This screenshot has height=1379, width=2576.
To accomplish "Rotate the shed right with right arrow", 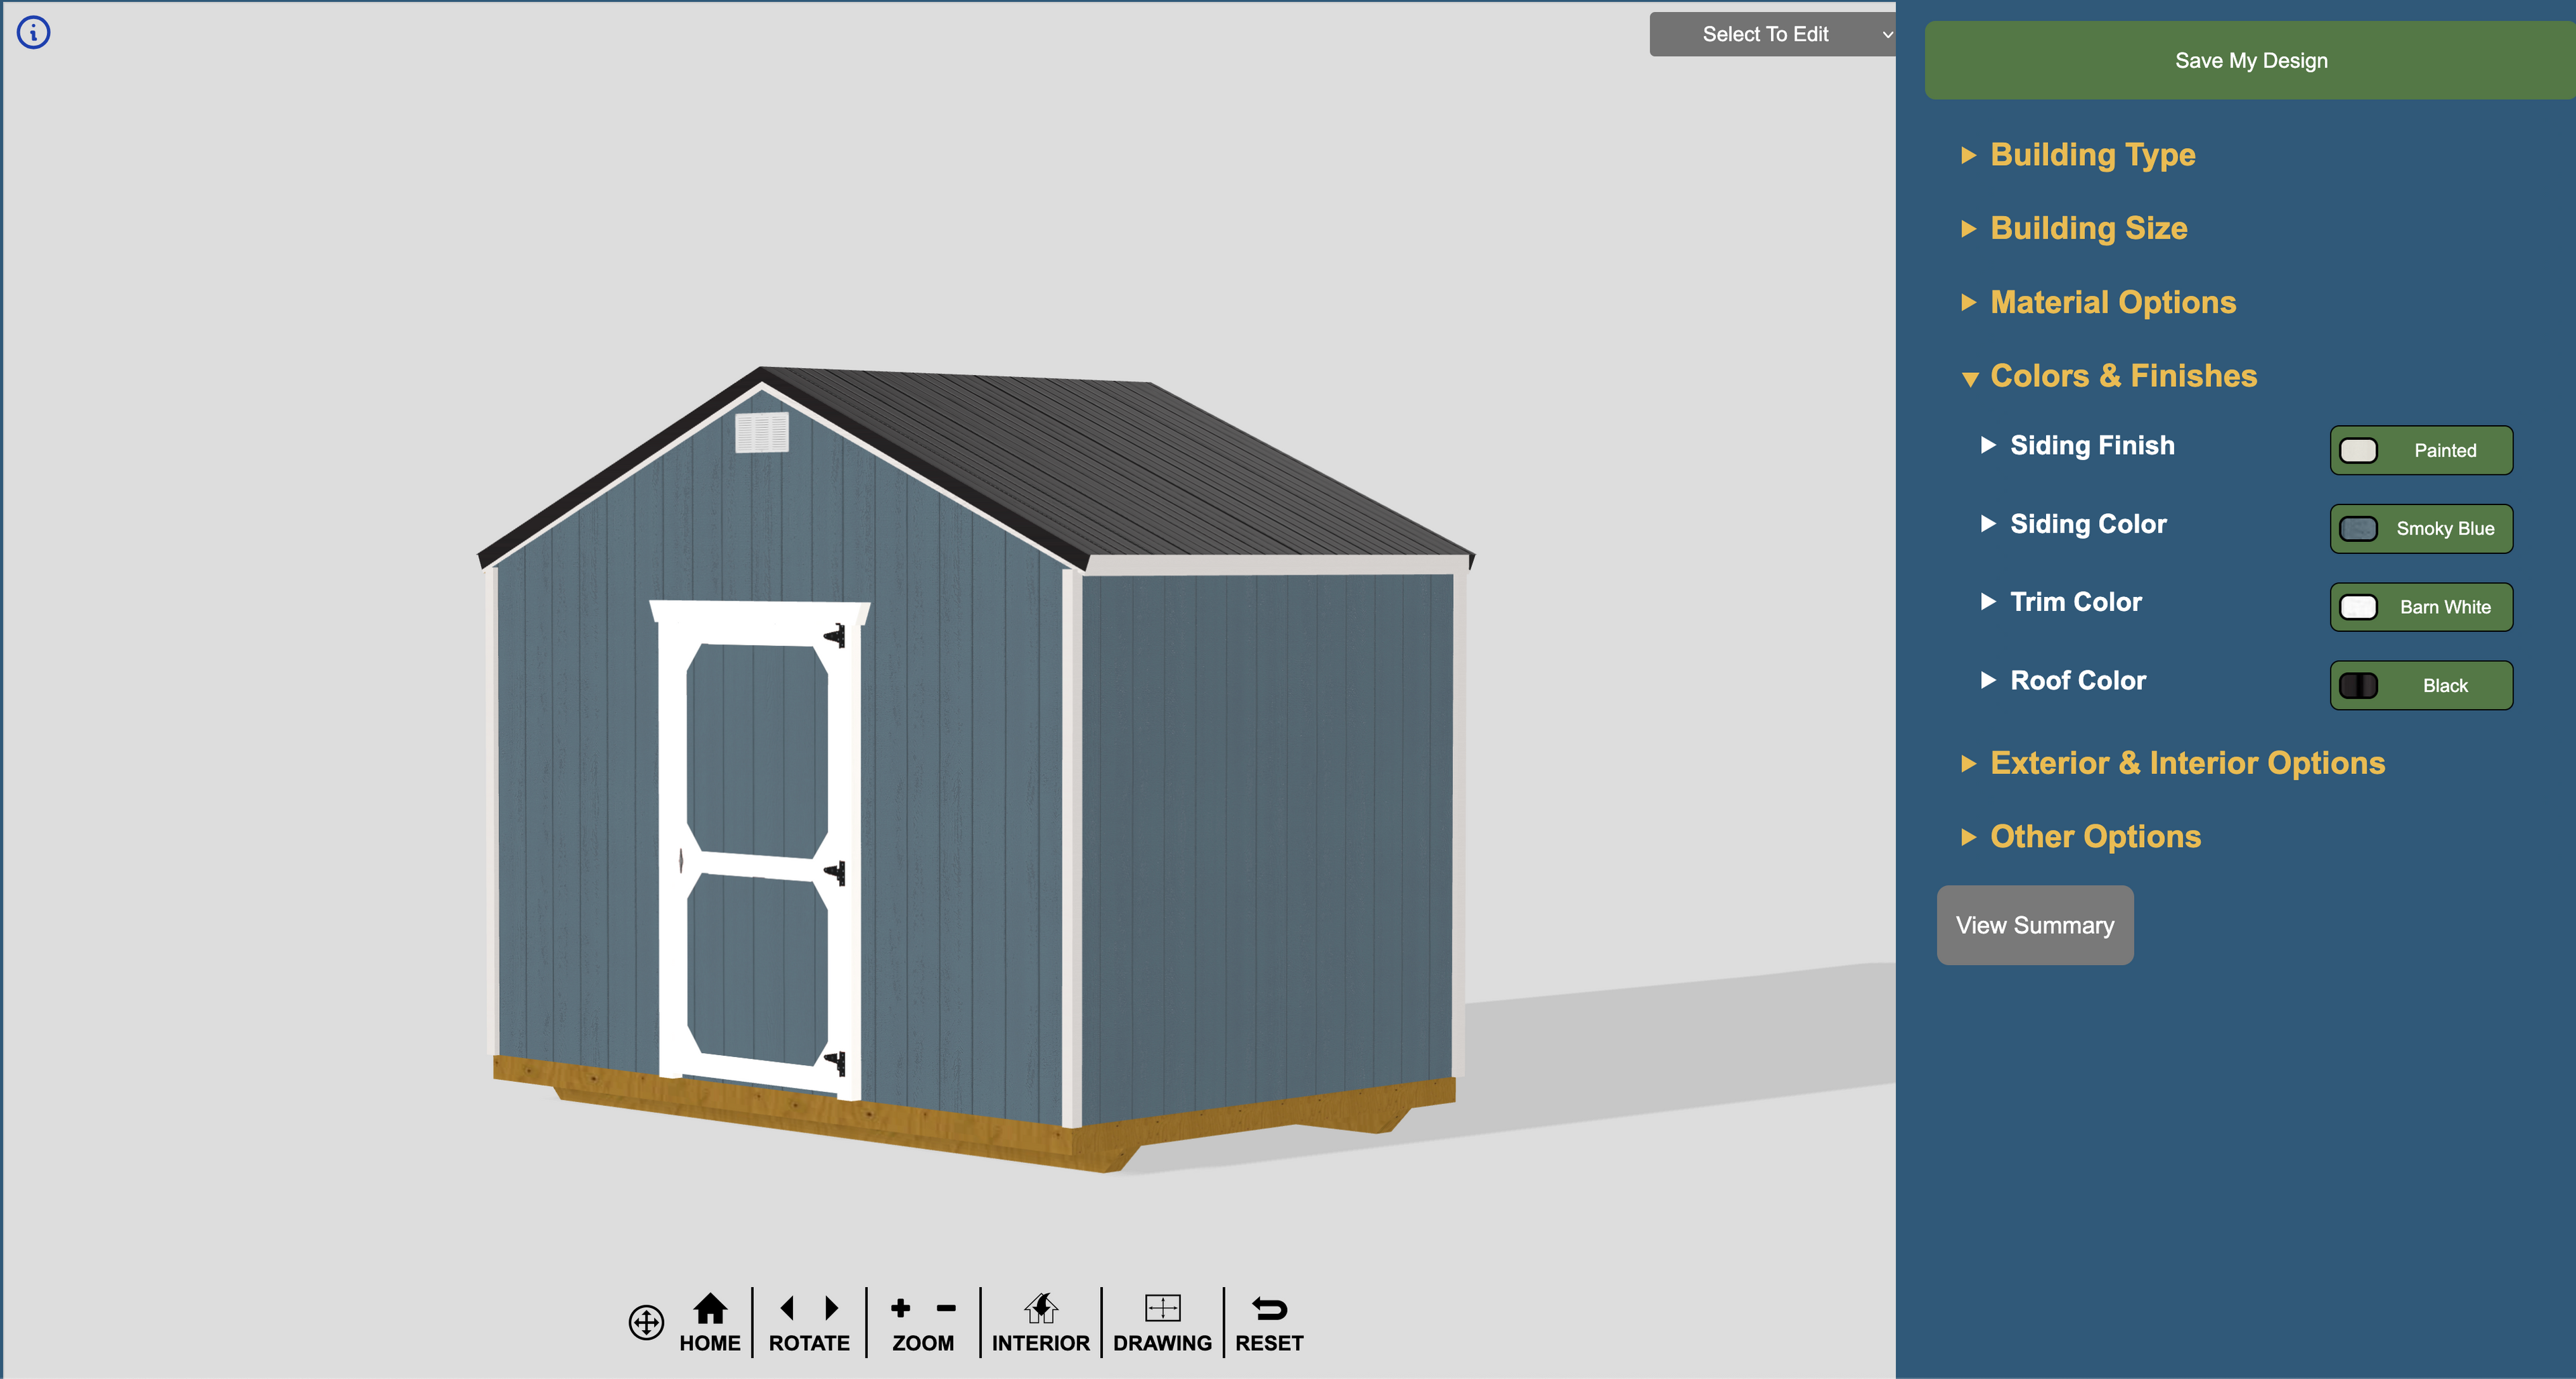I will 831,1308.
